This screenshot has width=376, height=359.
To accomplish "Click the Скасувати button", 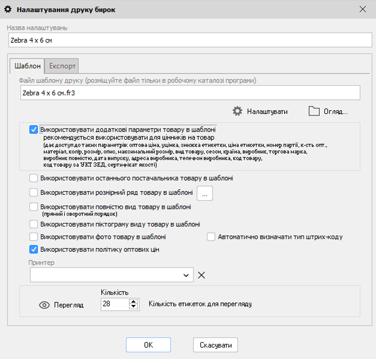I will click(215, 345).
